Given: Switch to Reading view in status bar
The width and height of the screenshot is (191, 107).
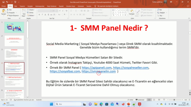Looking at the screenshot, I should coord(159,100).
